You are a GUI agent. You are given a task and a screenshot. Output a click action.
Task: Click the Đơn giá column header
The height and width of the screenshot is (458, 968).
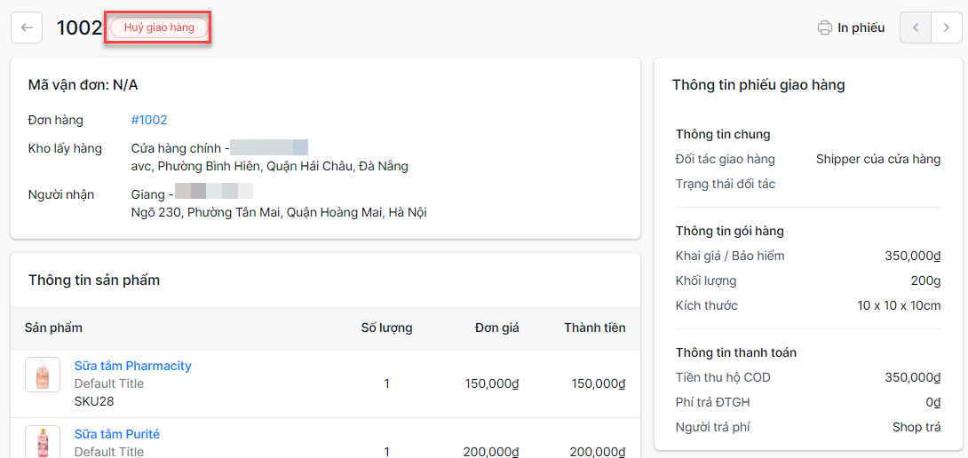click(x=496, y=328)
